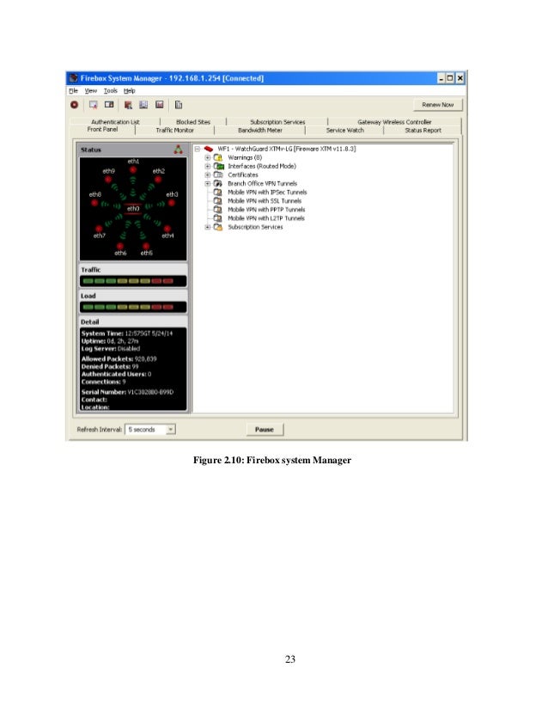Image resolution: width=548 pixels, height=710 pixels.
Task: Click the Serial Number line in Detail panel
Action: pyautogui.click(x=127, y=392)
